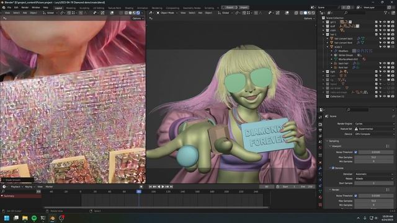Image resolution: width=397 pixels, height=223 pixels.
Task: Open the Render menu
Action: pos(25,7)
